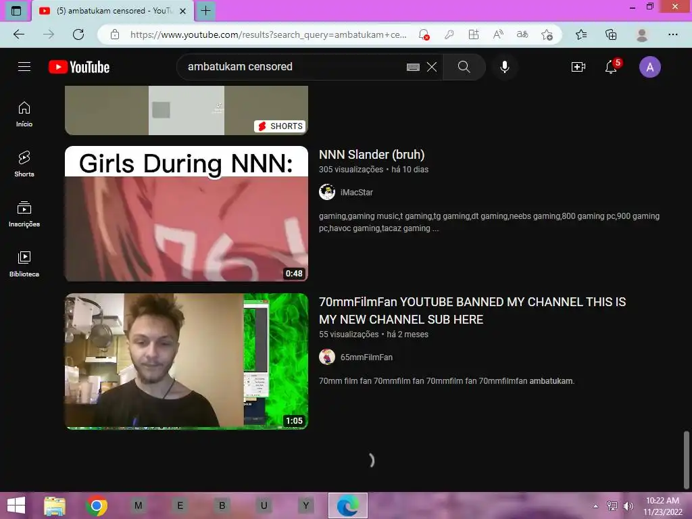The height and width of the screenshot is (519, 692).
Task: Click the iMacStar channel avatar
Action: [327, 192]
